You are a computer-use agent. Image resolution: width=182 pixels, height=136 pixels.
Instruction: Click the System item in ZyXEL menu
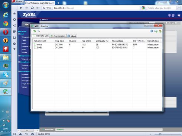click(25, 75)
